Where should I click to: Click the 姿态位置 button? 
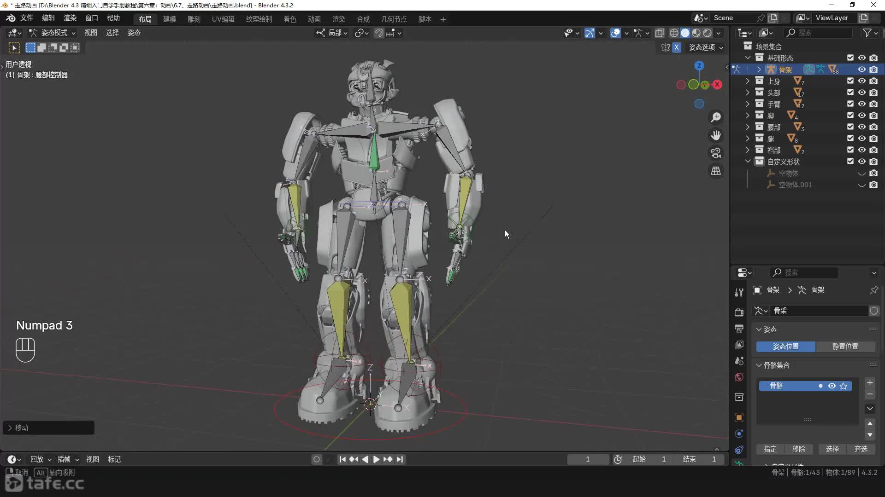tap(786, 347)
